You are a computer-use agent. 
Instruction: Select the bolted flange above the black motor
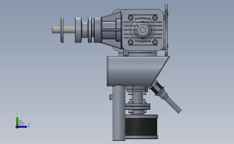coord(138,106)
